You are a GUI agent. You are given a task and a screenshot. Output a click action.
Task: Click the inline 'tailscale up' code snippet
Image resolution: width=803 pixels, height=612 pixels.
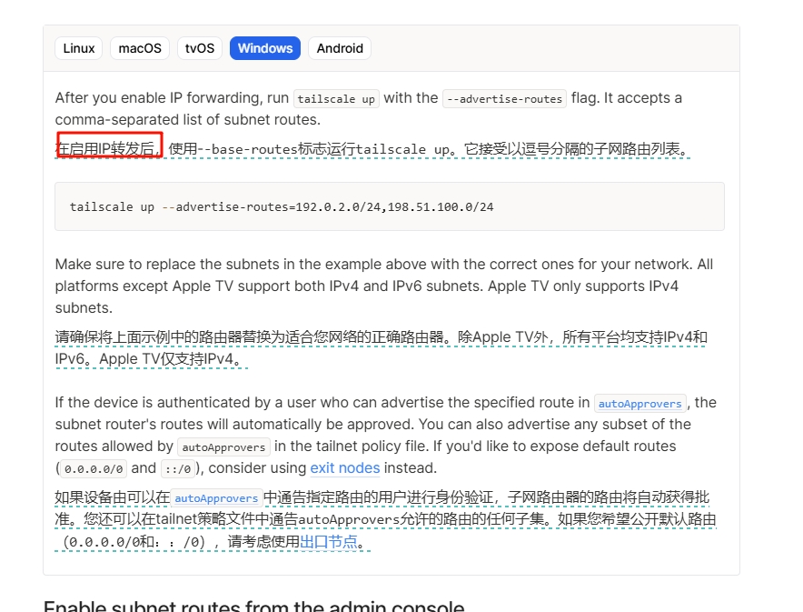coord(336,98)
